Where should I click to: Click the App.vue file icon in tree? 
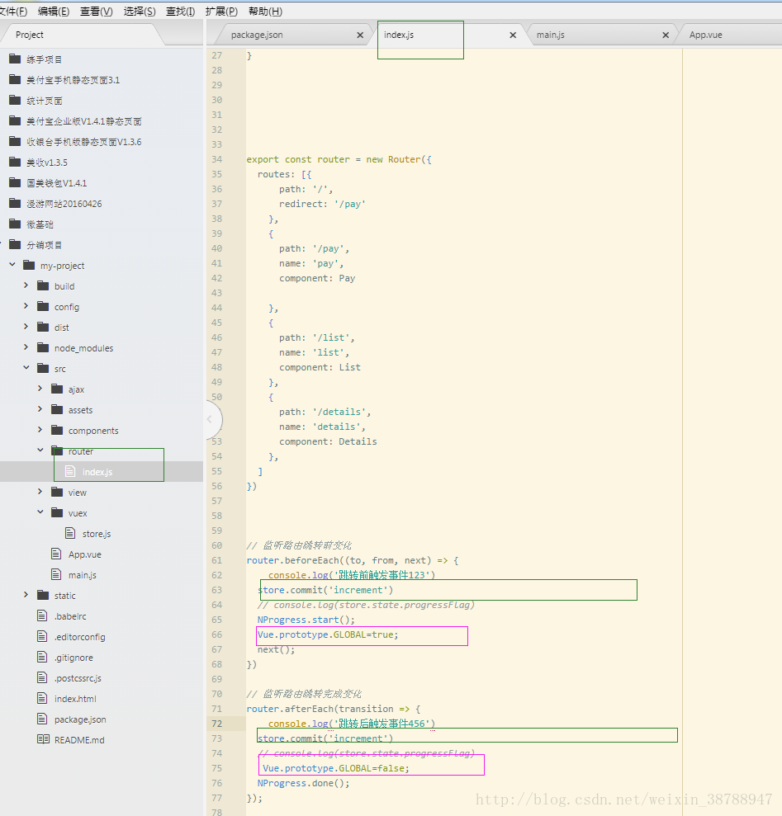pyautogui.click(x=56, y=554)
